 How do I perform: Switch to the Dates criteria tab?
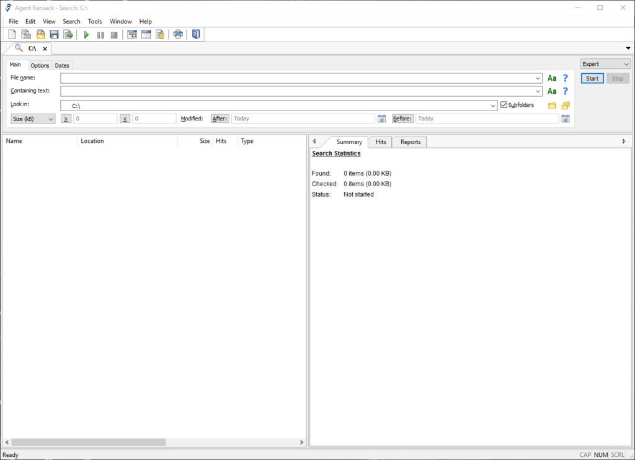click(62, 65)
